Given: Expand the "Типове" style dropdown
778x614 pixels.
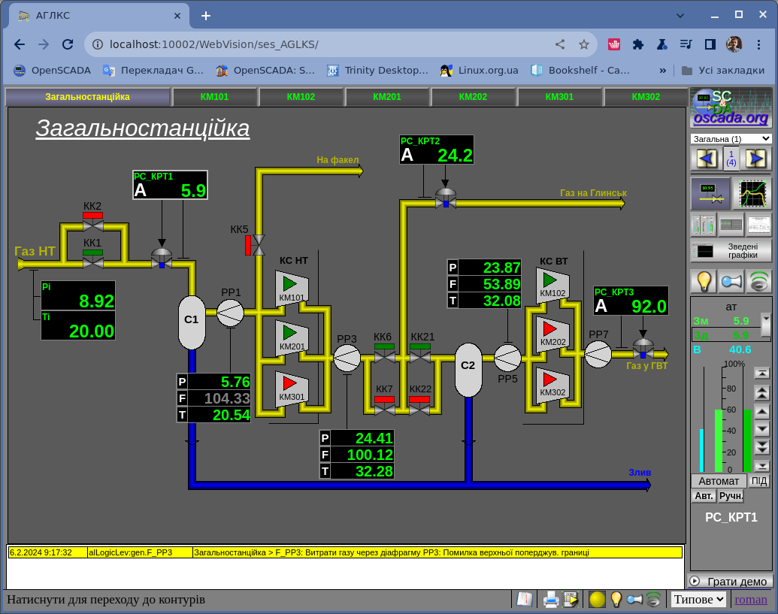Looking at the screenshot, I should click(x=698, y=599).
